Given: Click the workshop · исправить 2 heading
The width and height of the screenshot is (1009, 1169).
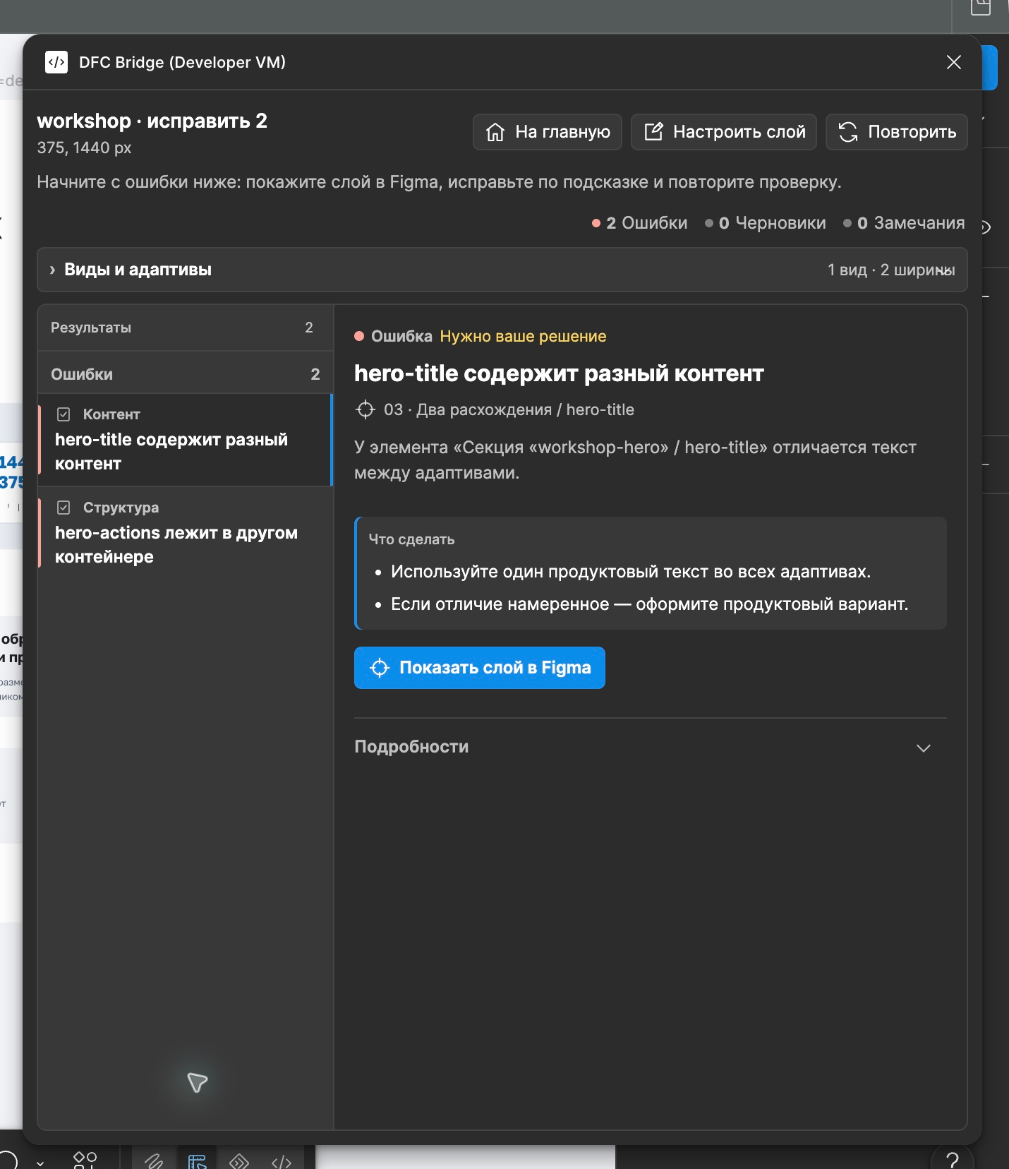Looking at the screenshot, I should 152,121.
